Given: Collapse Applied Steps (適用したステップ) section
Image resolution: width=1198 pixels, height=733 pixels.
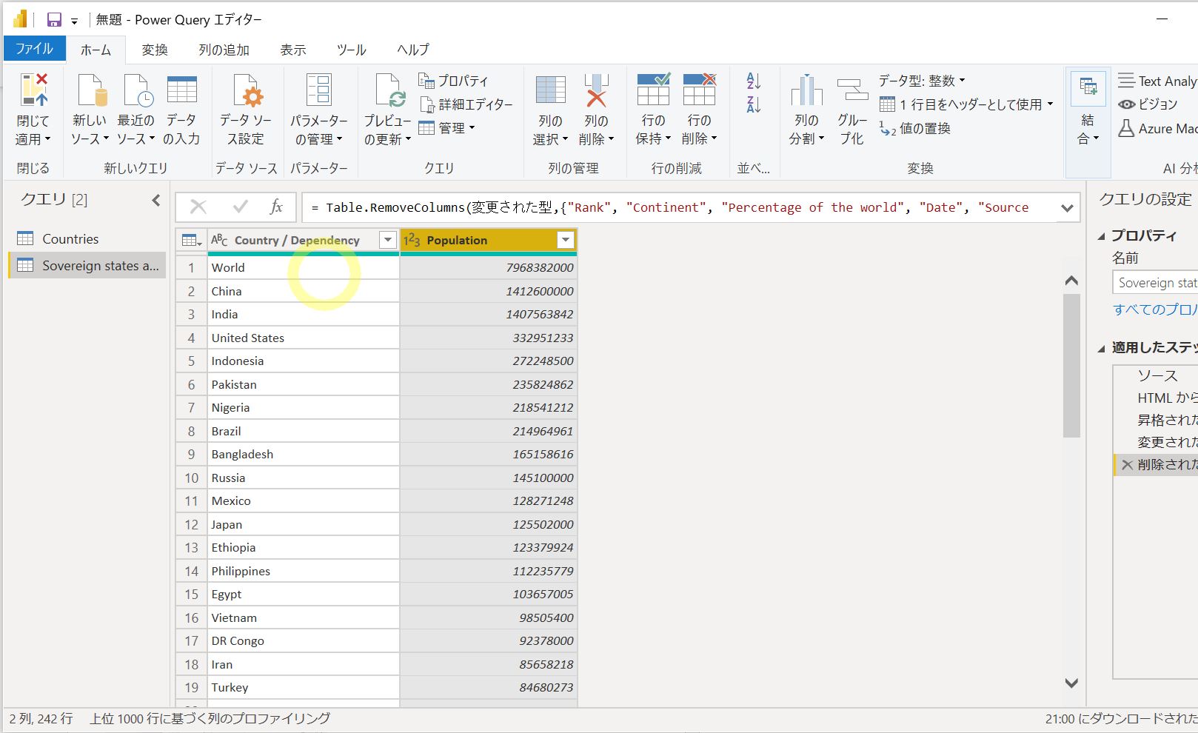Looking at the screenshot, I should (x=1102, y=348).
